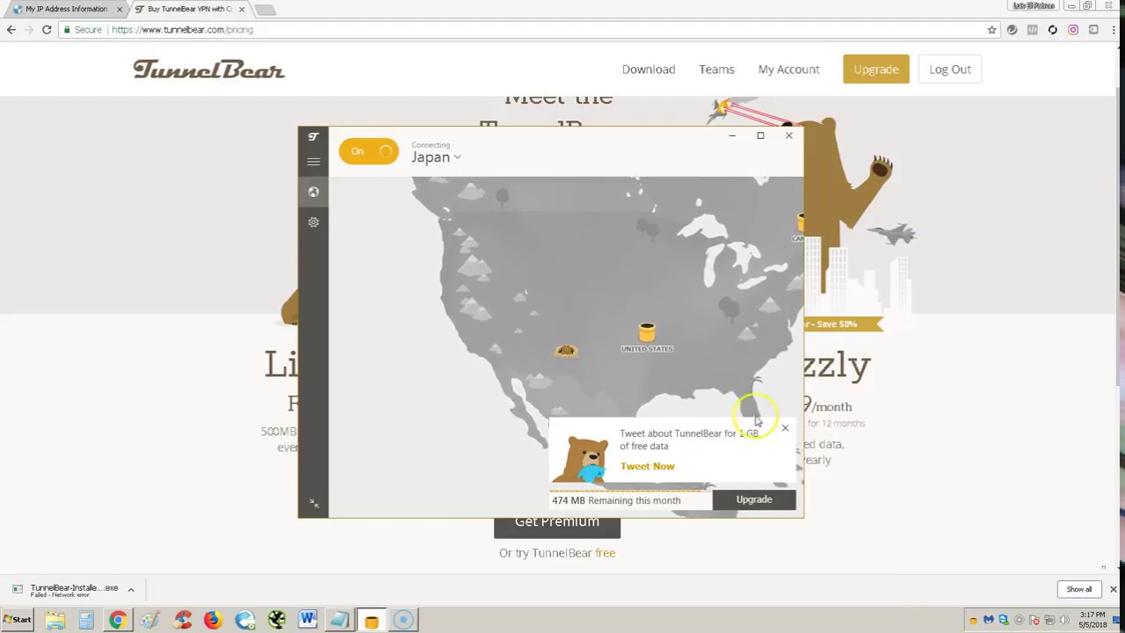Toggle the TunnelBear VPN On switch
The width and height of the screenshot is (1125, 633).
tap(369, 151)
